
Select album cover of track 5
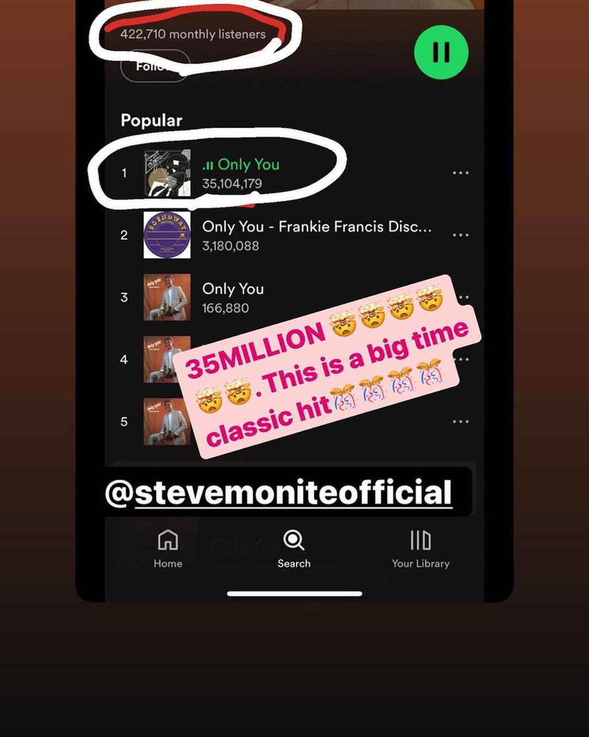[166, 421]
